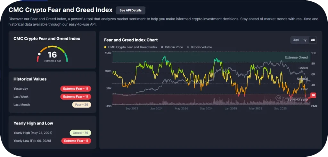The width and height of the screenshot is (328, 157).
Task: Click the May 2024 axis label
Action: (x=181, y=108)
